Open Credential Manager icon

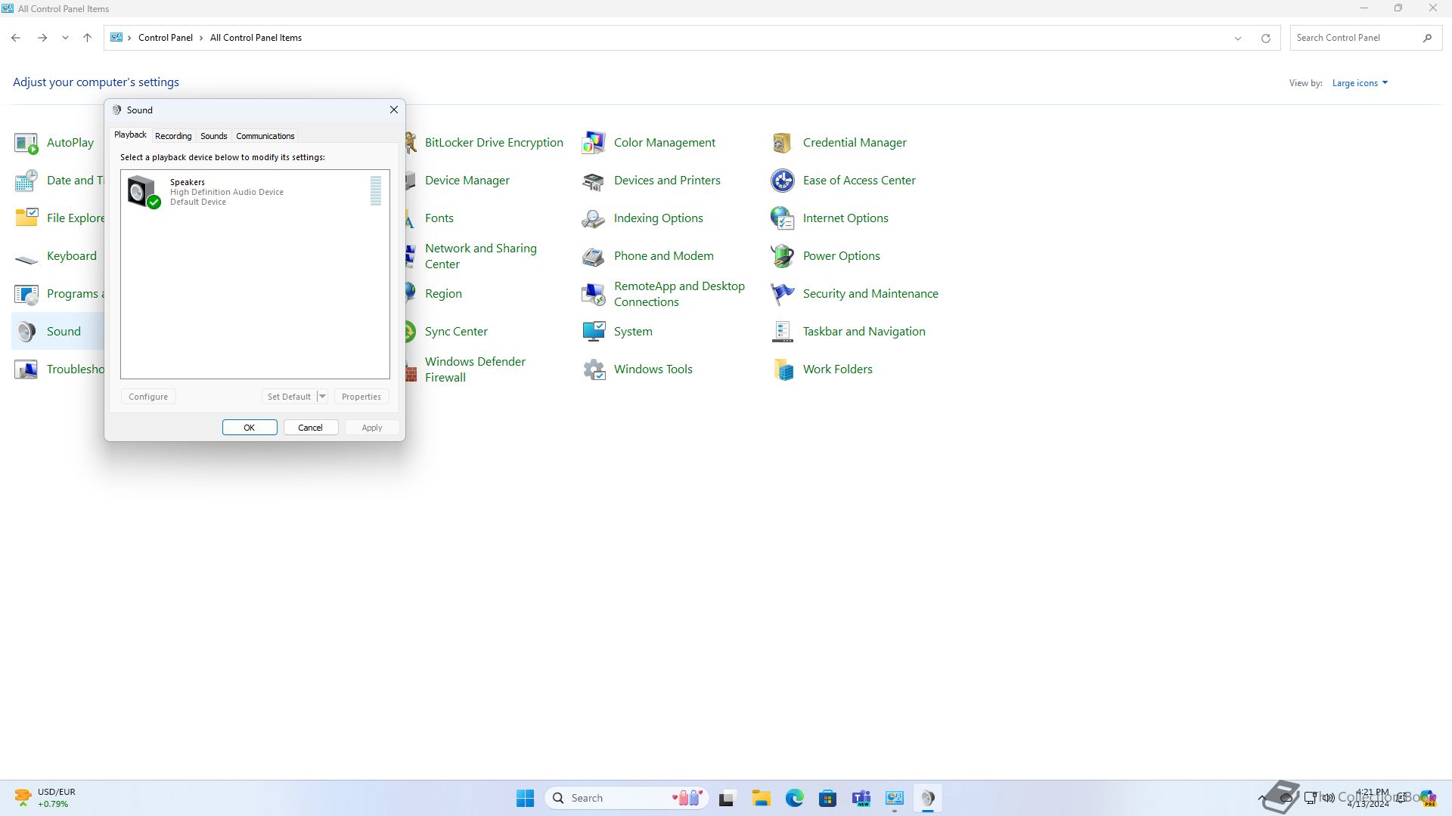(783, 143)
